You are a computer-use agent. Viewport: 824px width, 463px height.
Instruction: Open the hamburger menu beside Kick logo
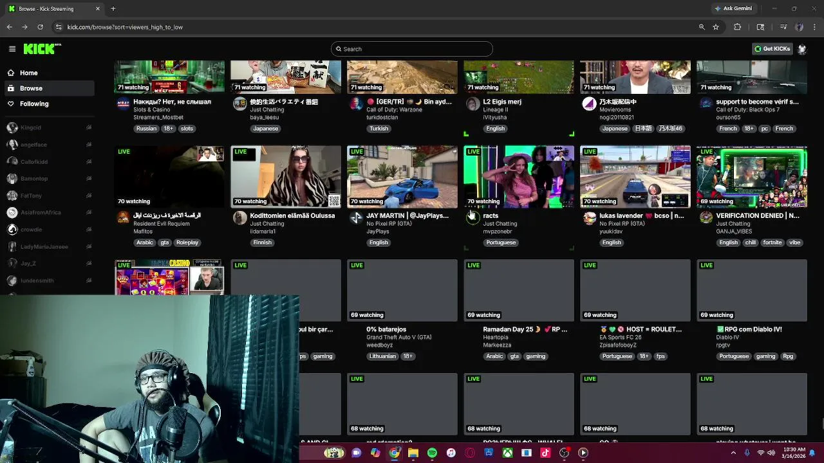(12, 49)
